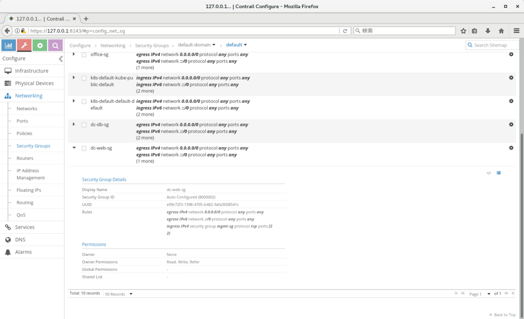The image size is (524, 319).
Task: Collapse the Configure sidebar arrow
Action: point(60,59)
